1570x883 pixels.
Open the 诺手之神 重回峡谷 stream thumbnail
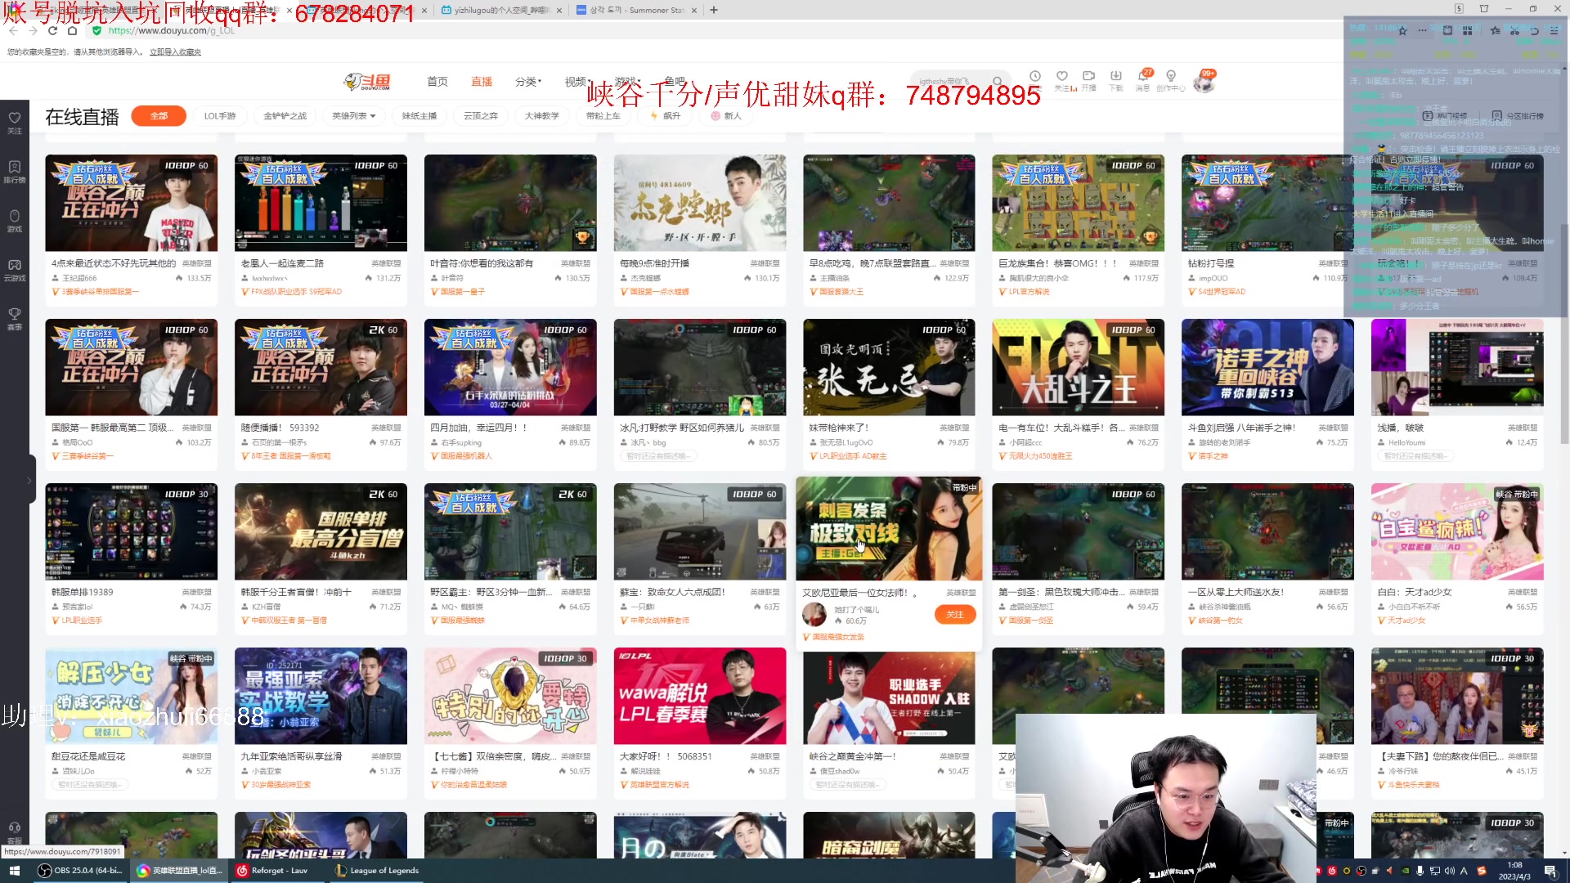point(1267,368)
